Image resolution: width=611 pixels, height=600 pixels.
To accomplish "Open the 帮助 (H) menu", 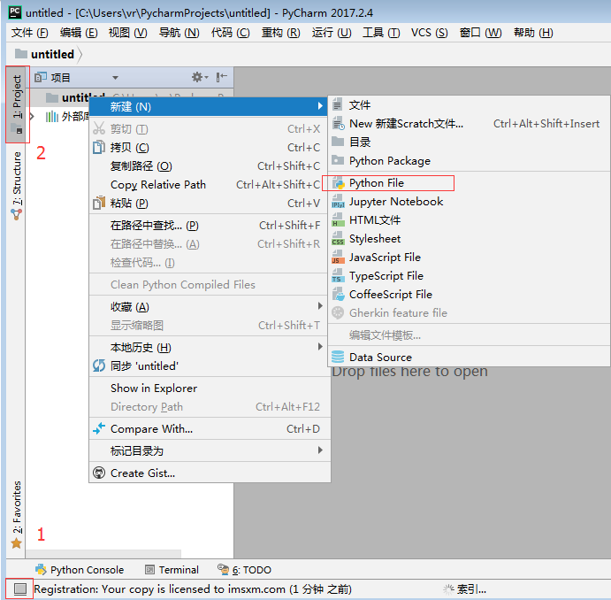I will coord(533,33).
